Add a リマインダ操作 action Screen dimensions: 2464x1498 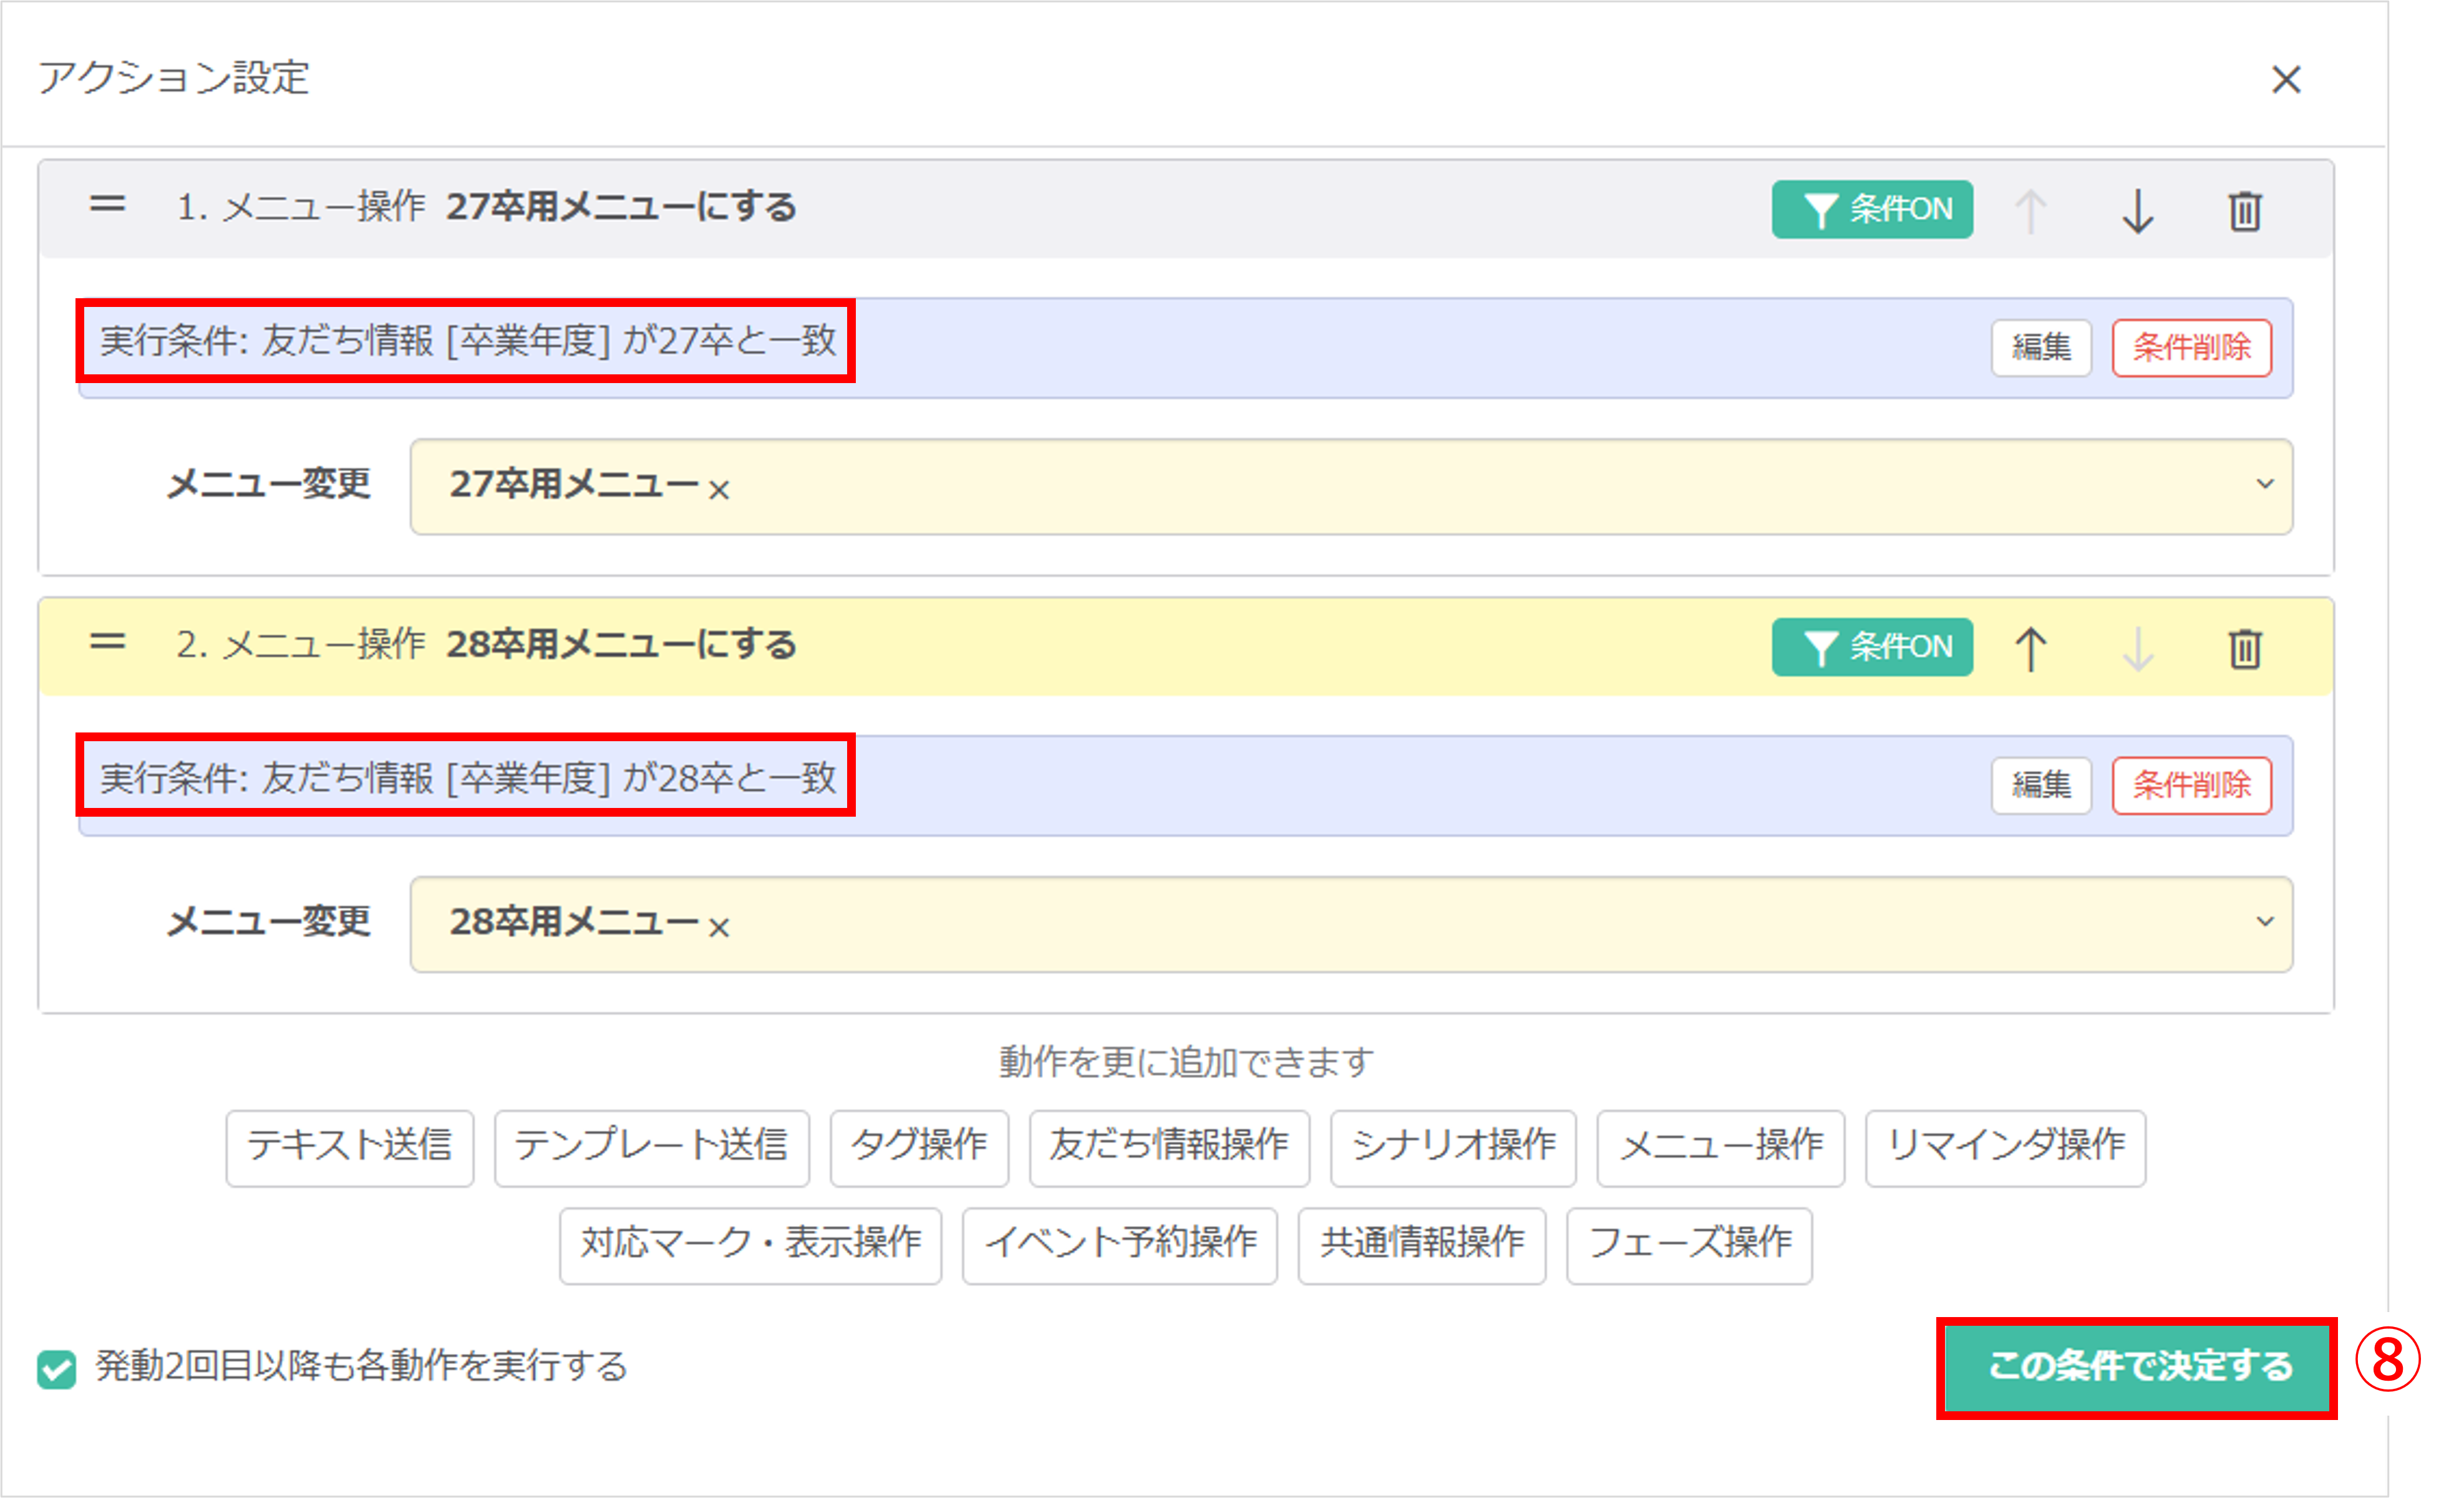[x=2005, y=1147]
